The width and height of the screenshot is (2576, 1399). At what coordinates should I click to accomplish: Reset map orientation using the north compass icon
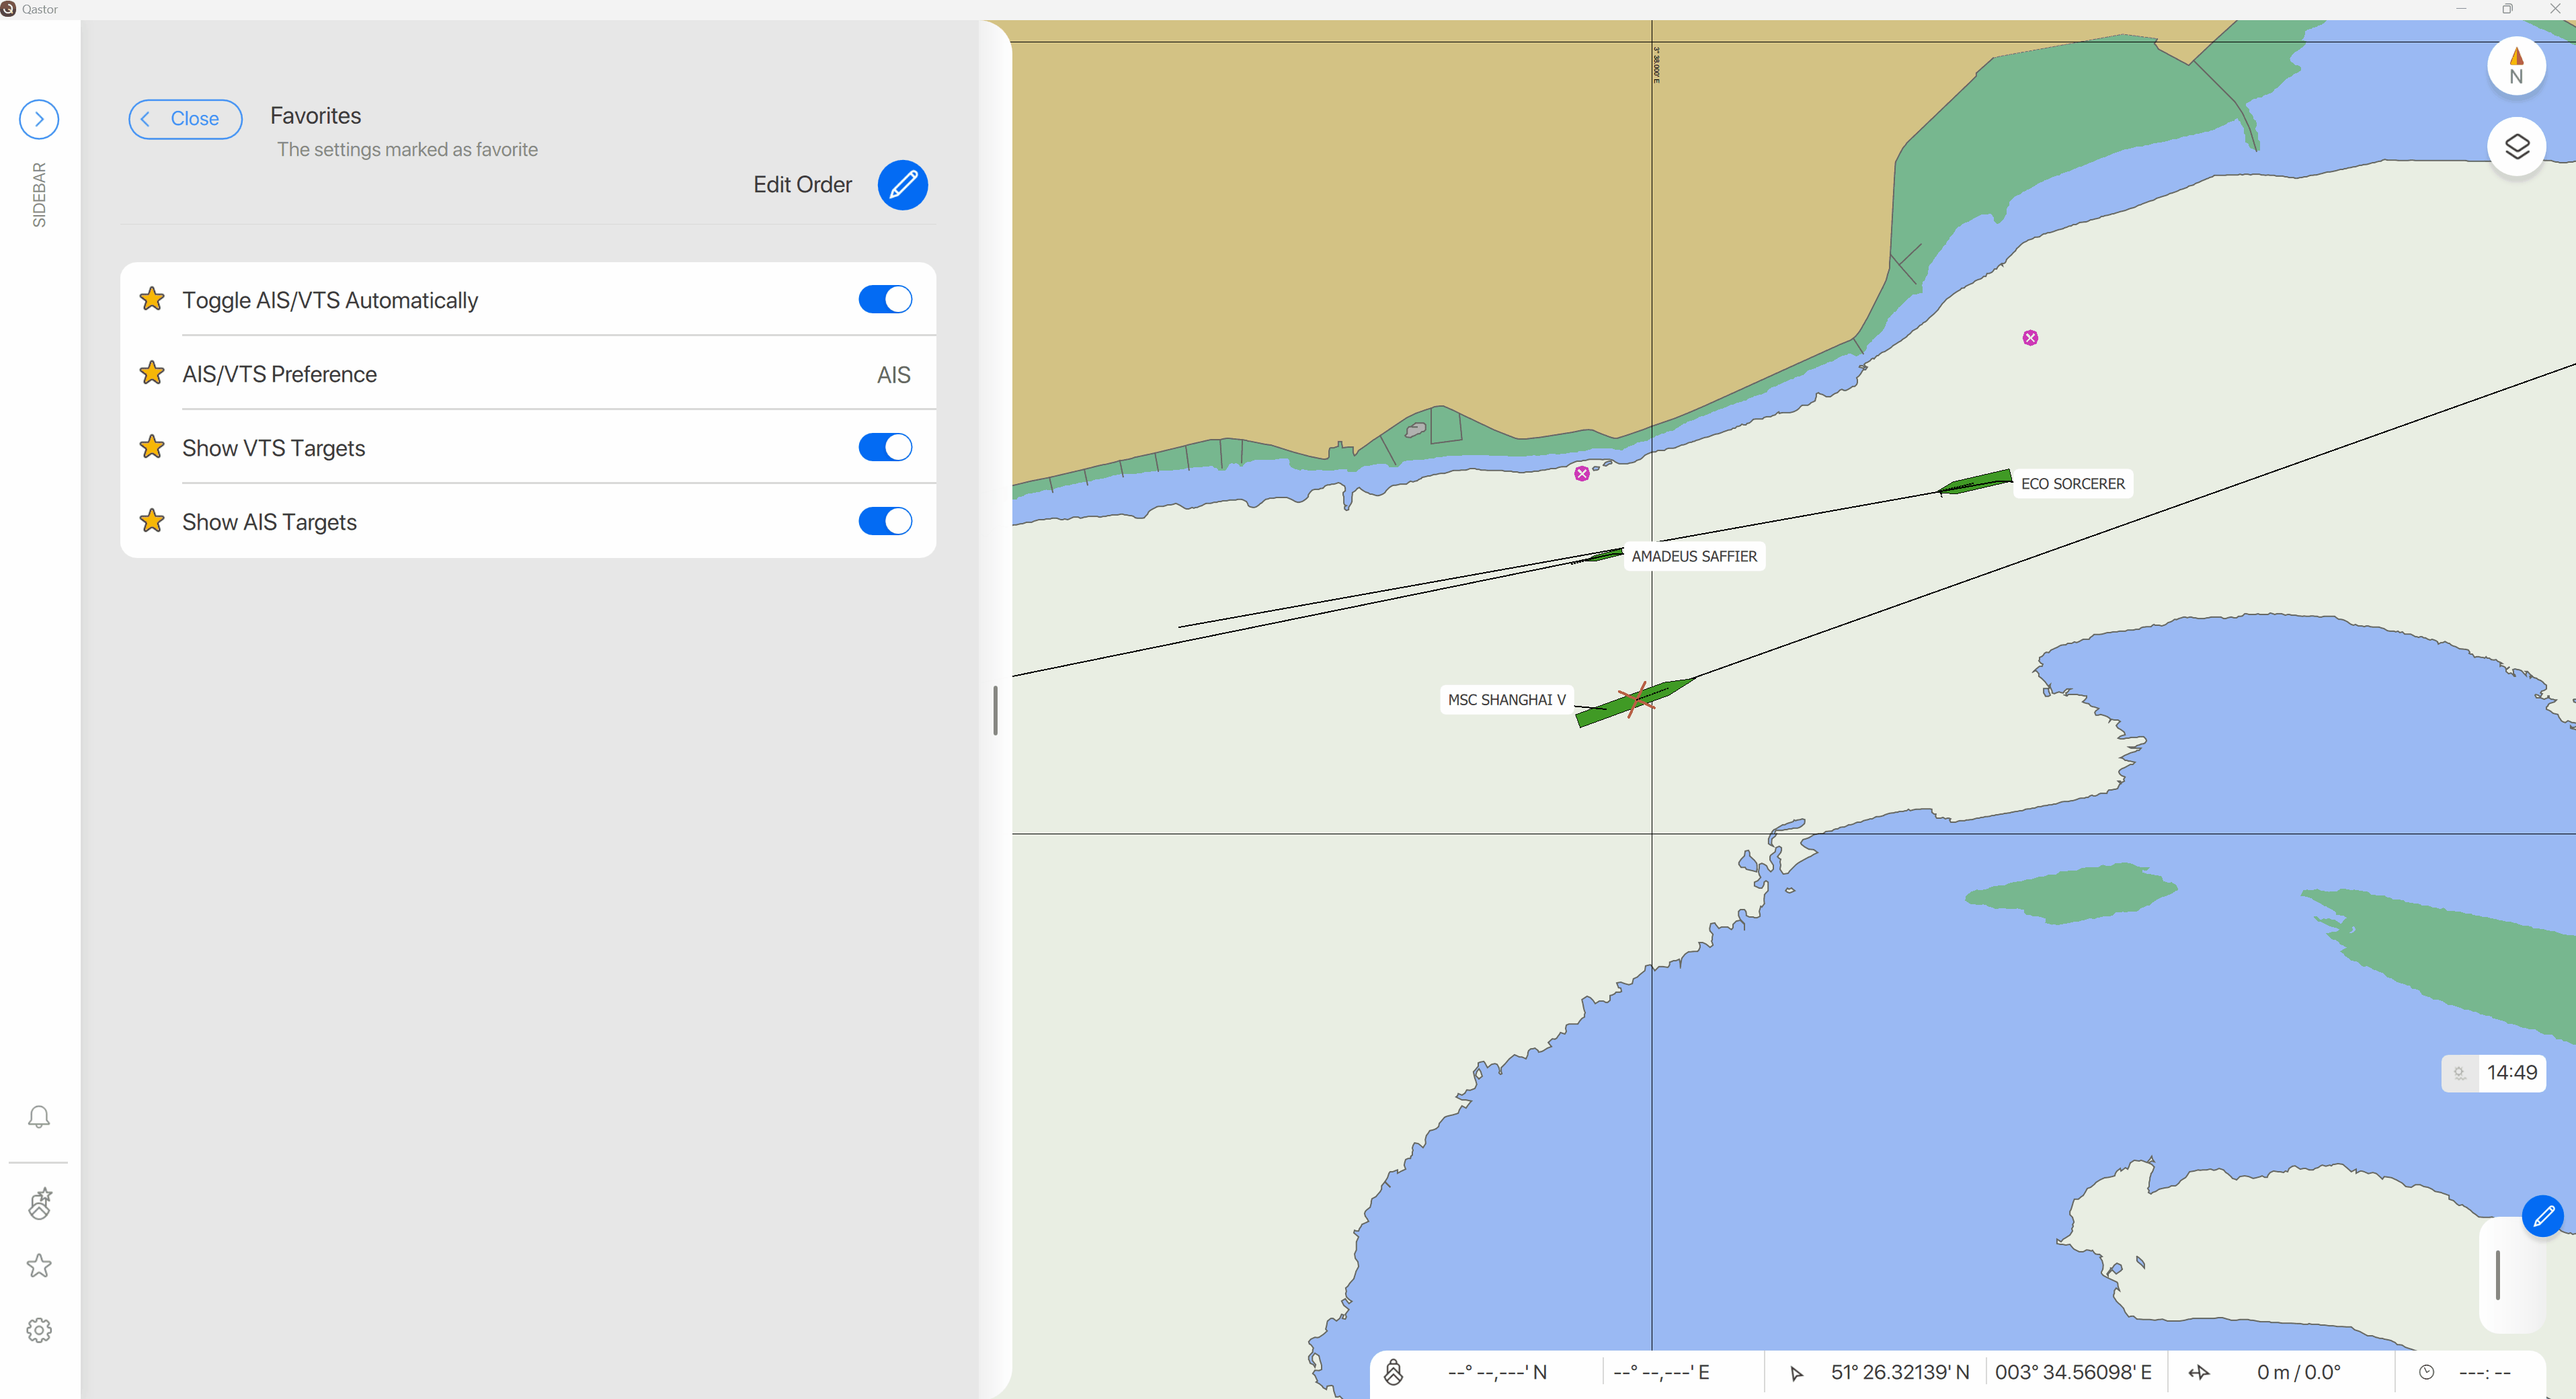(x=2518, y=66)
